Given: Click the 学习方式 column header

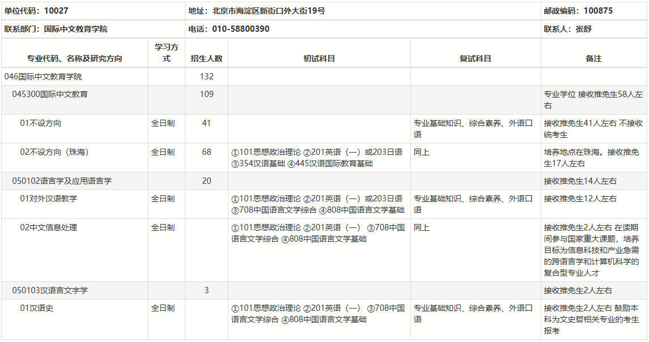Looking at the screenshot, I should click(x=167, y=53).
